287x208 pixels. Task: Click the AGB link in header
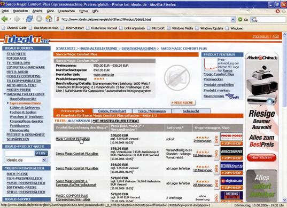coord(275,36)
